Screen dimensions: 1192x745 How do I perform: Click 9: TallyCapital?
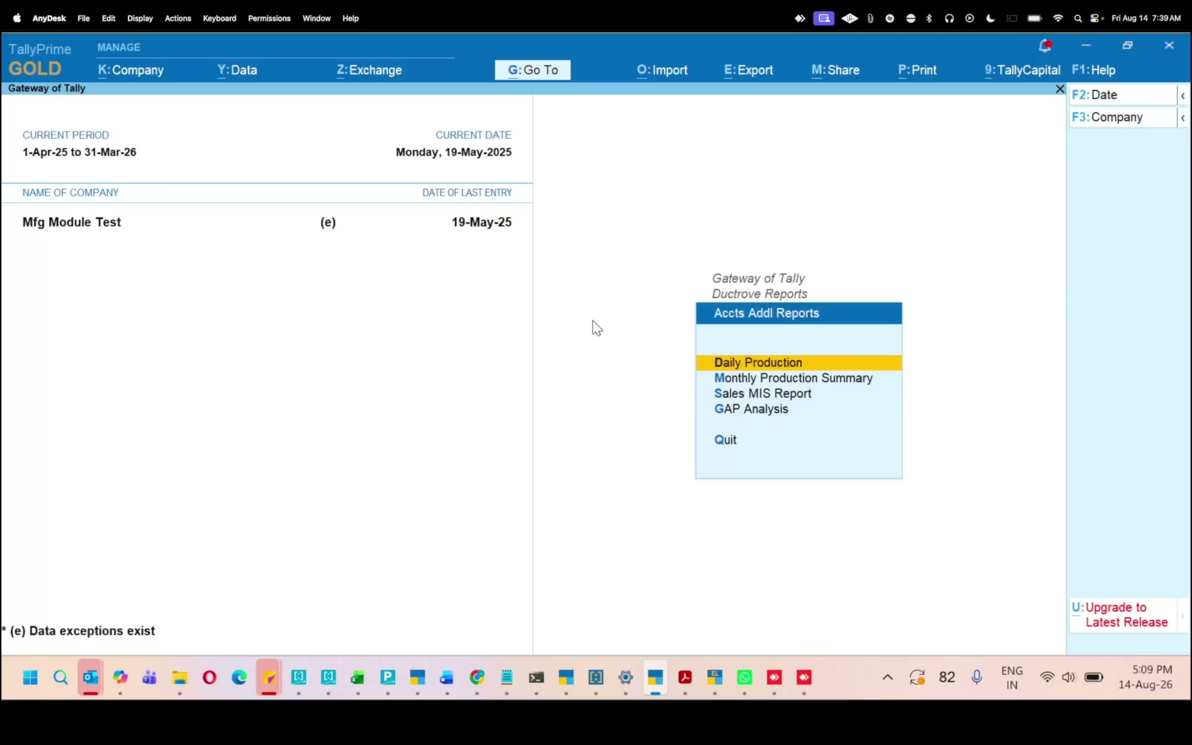pos(1023,70)
